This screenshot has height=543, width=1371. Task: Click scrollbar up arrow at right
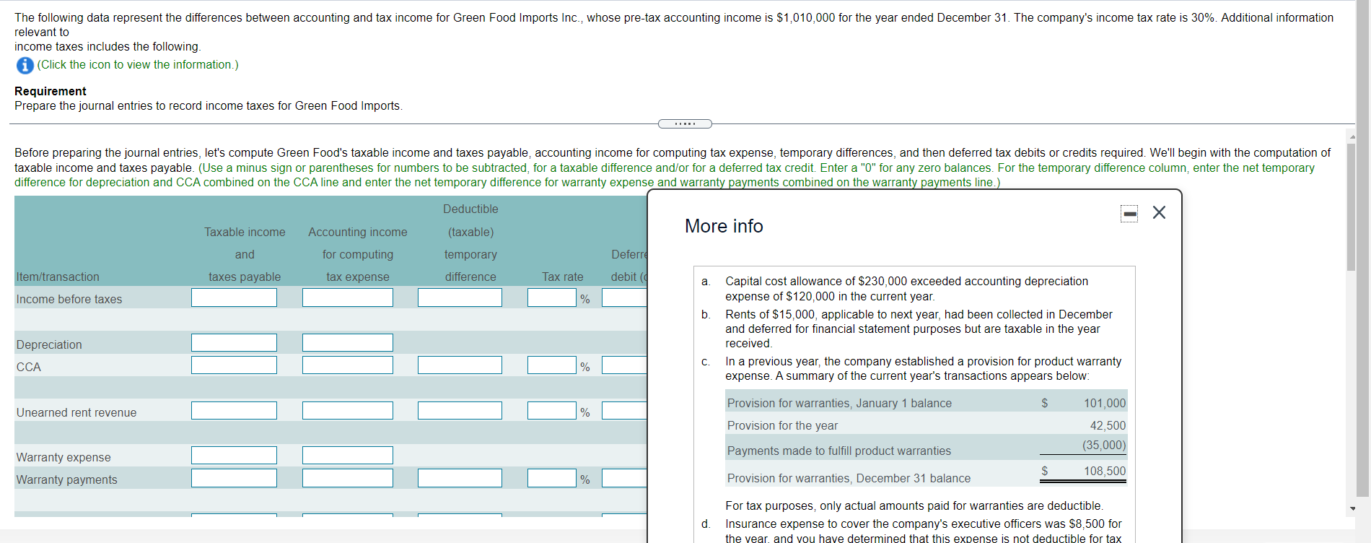1352,136
